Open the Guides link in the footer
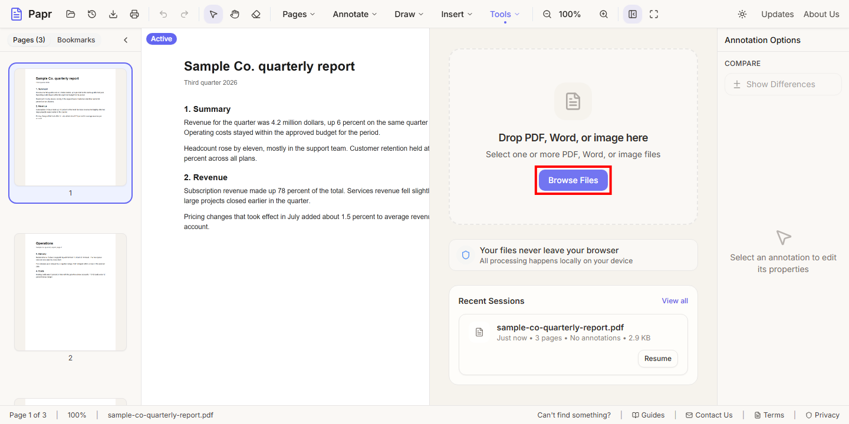 click(648, 415)
